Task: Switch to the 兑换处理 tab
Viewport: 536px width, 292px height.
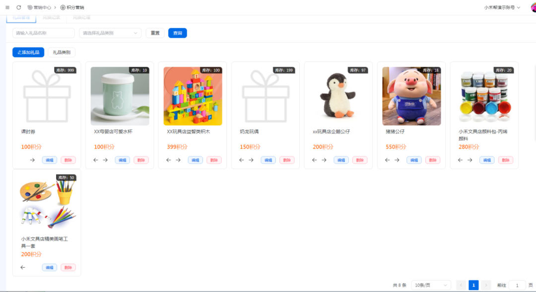Action: (81, 17)
